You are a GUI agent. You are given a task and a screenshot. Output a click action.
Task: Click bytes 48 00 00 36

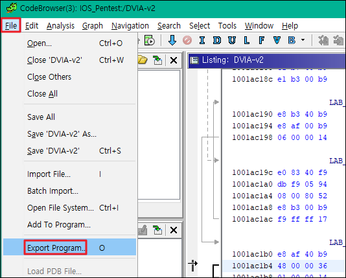[302, 266]
